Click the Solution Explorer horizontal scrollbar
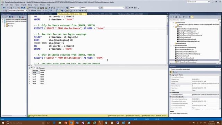Viewport: 222px width, 125px height. tap(195, 63)
